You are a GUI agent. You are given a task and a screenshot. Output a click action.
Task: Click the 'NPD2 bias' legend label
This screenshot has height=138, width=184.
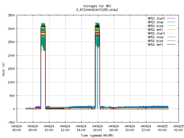click(156, 26)
